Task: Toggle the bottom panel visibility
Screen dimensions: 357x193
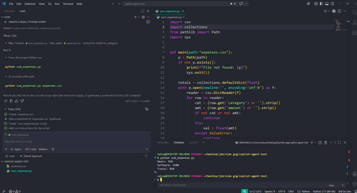Action: coord(327,3)
